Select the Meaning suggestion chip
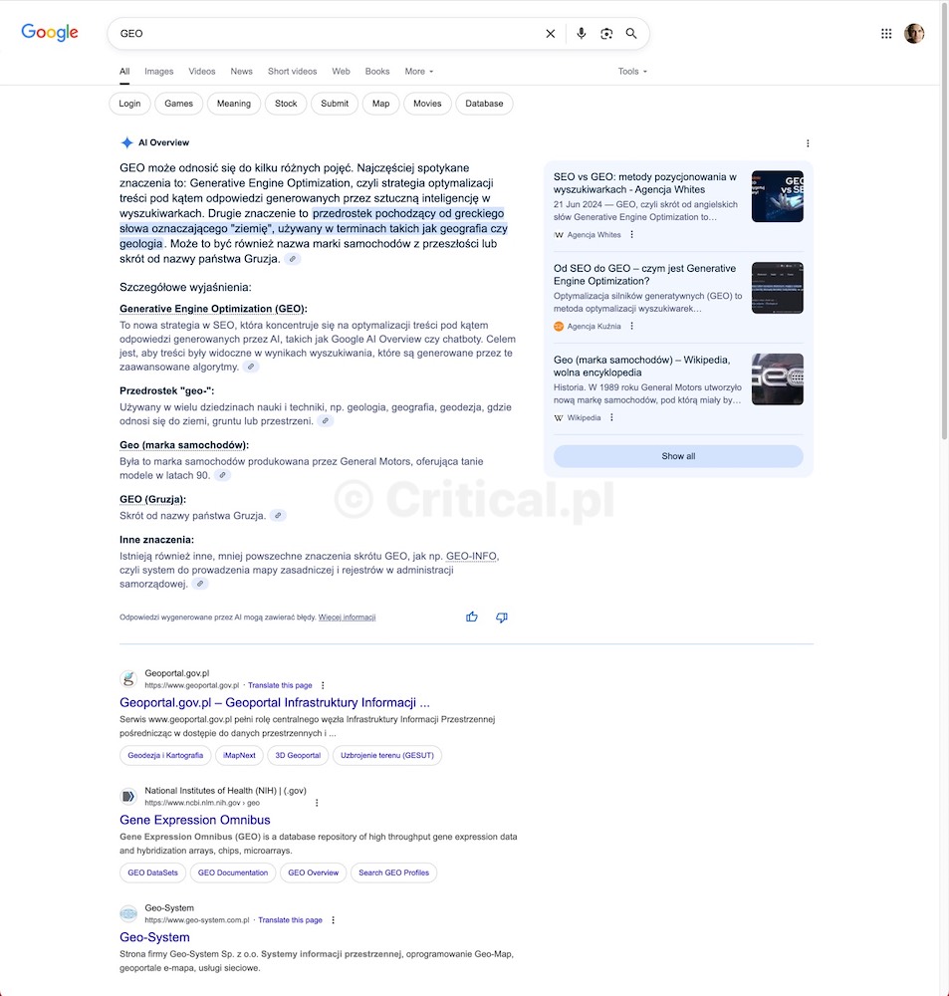Image resolution: width=949 pixels, height=996 pixels. pyautogui.click(x=234, y=104)
